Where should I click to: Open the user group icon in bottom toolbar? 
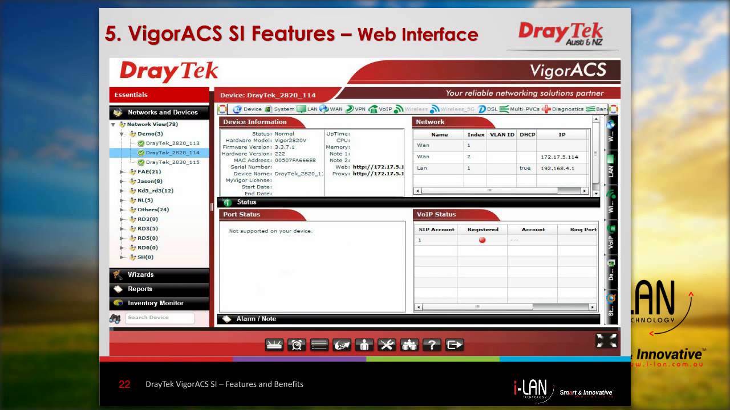409,345
